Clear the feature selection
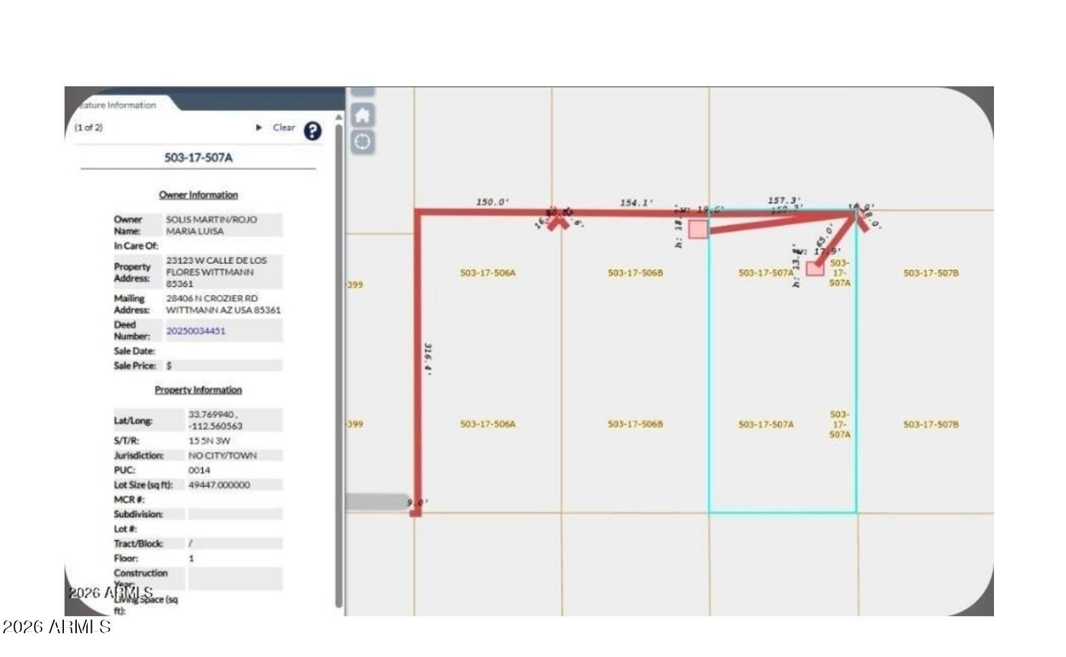1066x657 pixels. coord(284,127)
